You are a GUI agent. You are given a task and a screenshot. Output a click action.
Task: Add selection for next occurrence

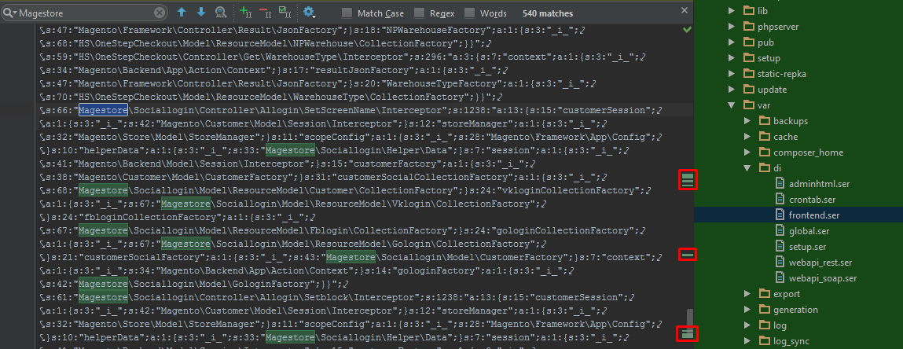(x=245, y=12)
